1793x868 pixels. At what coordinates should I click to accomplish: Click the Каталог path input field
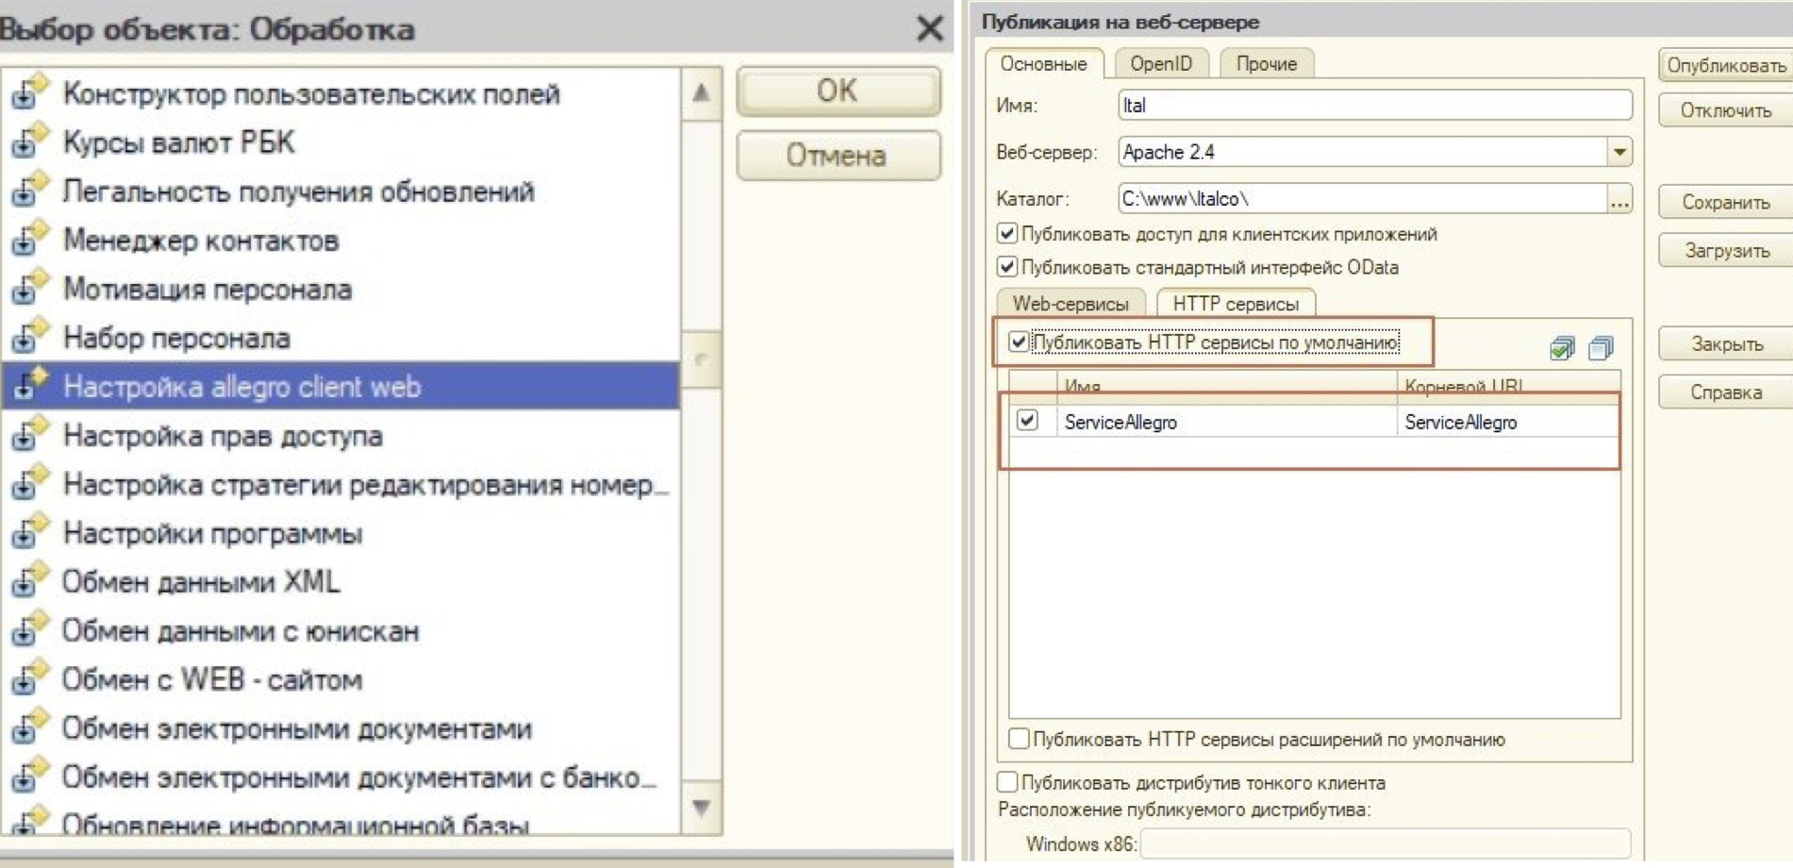click(1363, 199)
